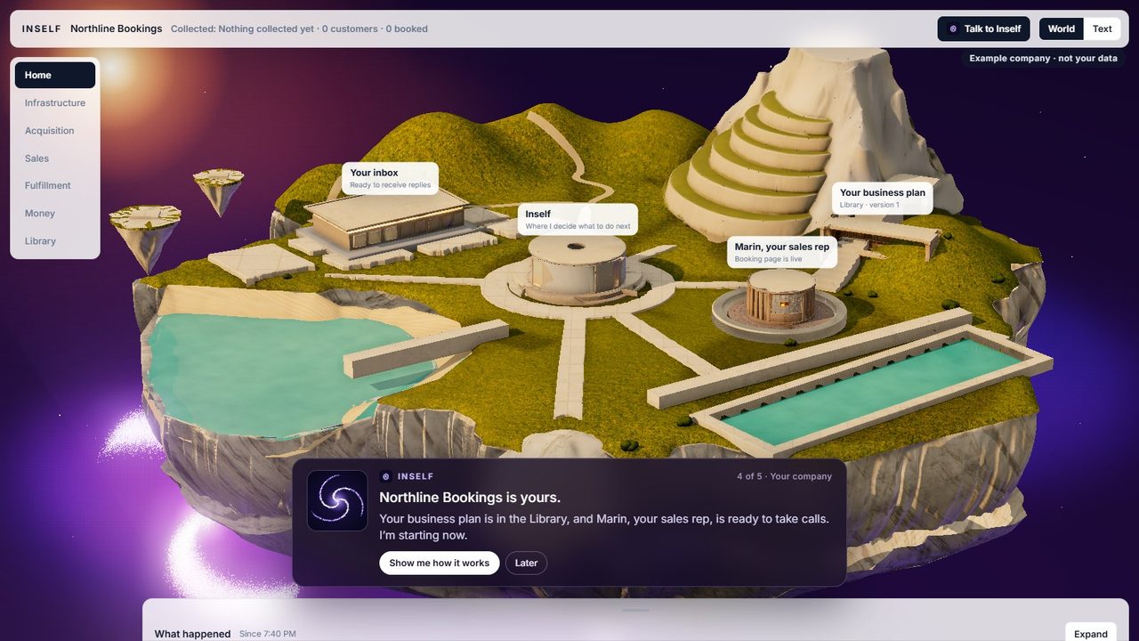Open Marin, your sales rep label
The height and width of the screenshot is (641, 1139).
point(782,252)
